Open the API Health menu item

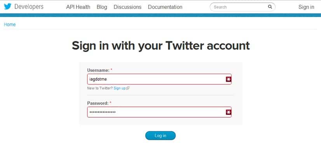(x=78, y=7)
